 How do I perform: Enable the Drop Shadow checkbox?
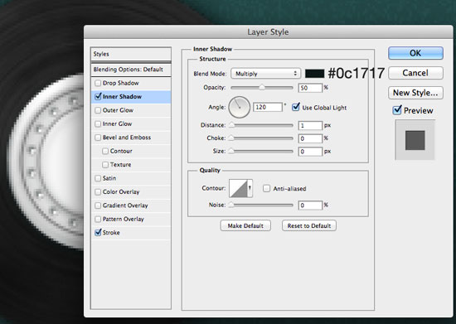(x=98, y=83)
